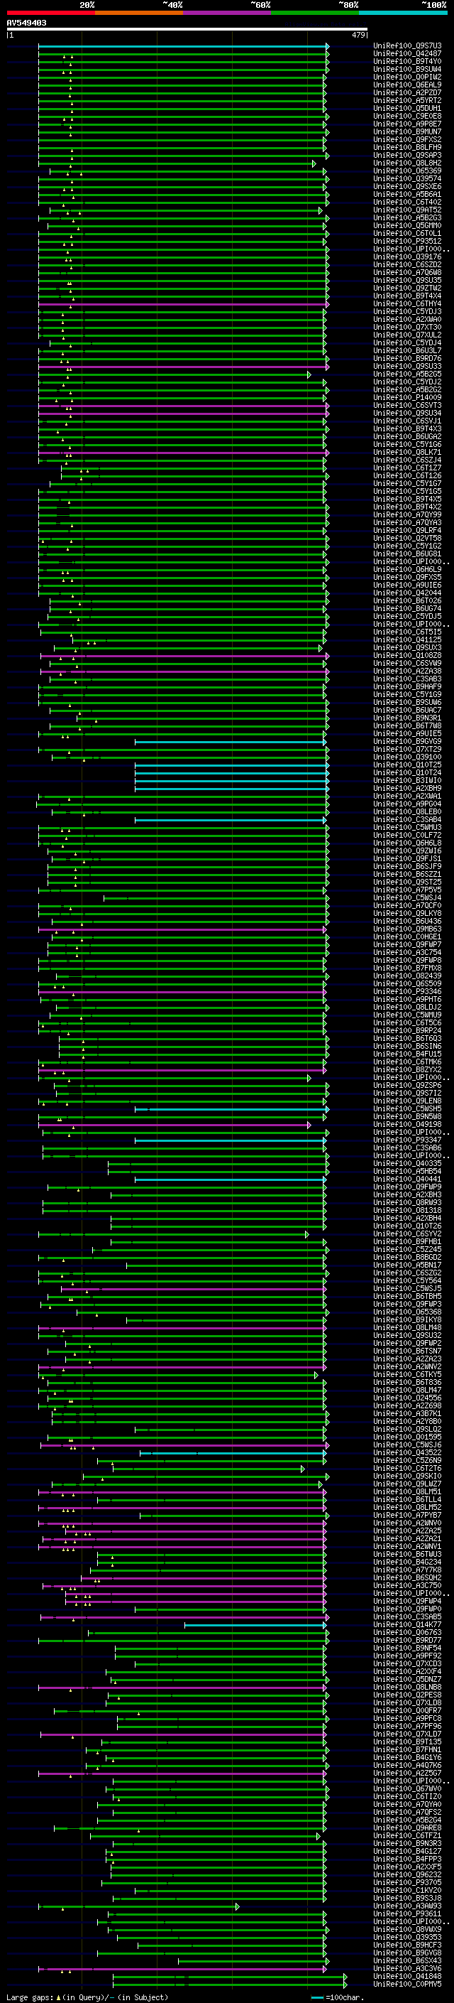Image resolution: width=454 pixels, height=2003 pixels.
Task: Click short green bar of UniRef100_A3AW93
Action: point(138,1907)
